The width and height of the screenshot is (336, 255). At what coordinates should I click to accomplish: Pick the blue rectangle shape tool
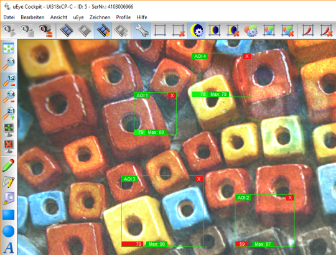tap(9, 215)
